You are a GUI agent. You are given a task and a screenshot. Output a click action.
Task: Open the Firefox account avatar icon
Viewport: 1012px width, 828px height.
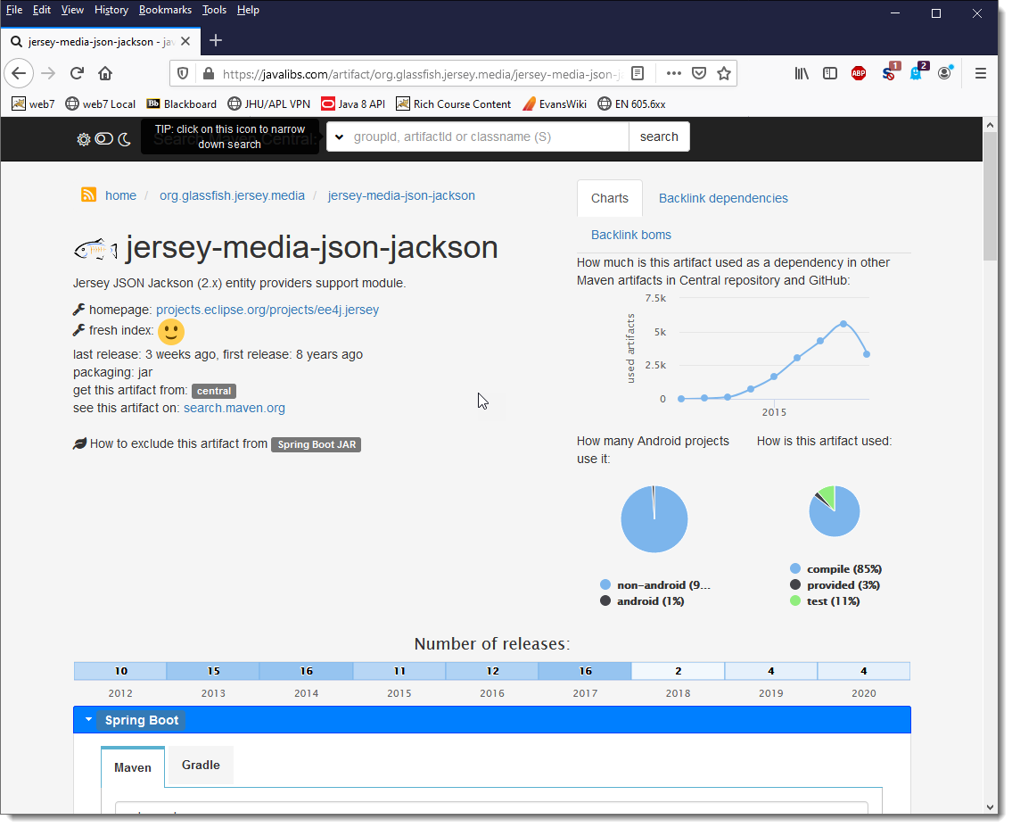pyautogui.click(x=945, y=74)
